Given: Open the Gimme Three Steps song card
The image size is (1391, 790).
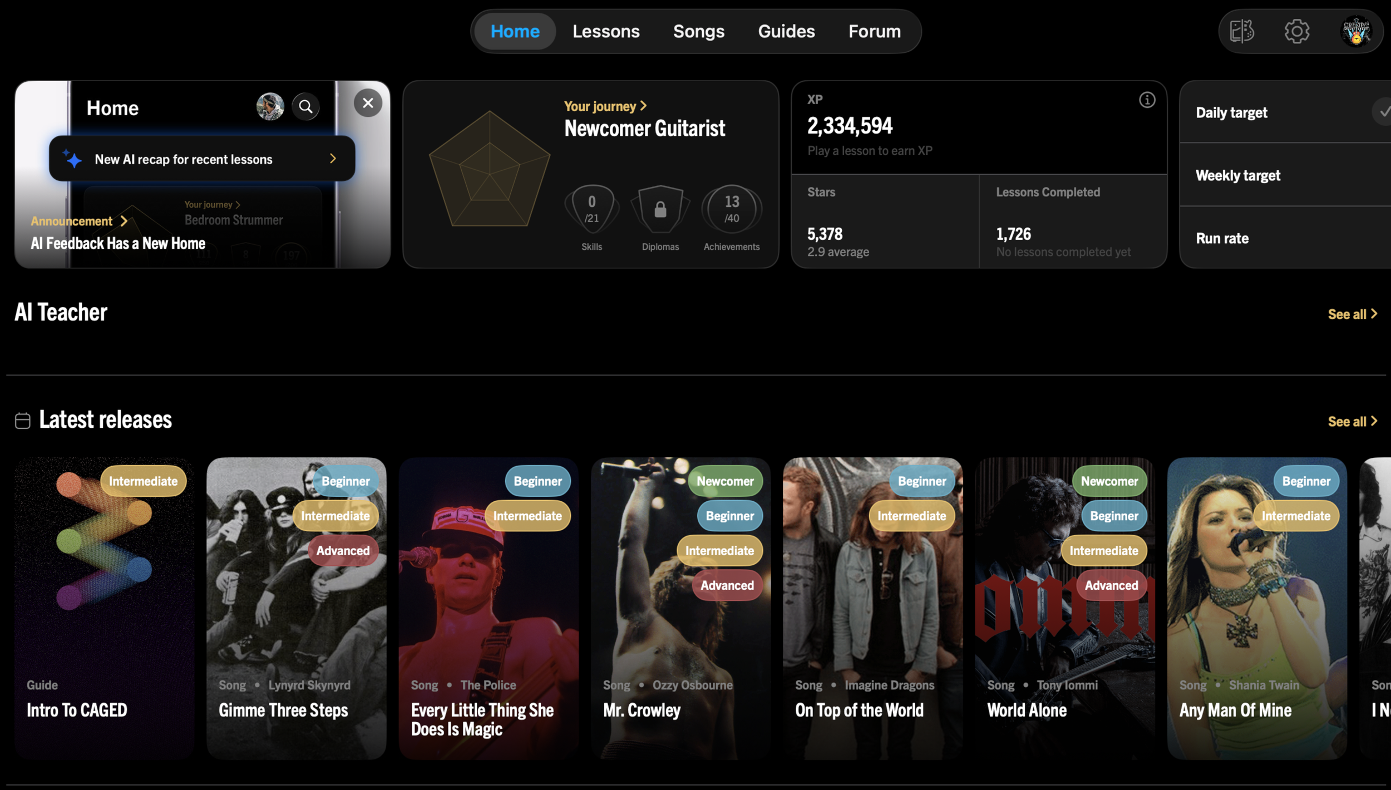Looking at the screenshot, I should click(297, 609).
